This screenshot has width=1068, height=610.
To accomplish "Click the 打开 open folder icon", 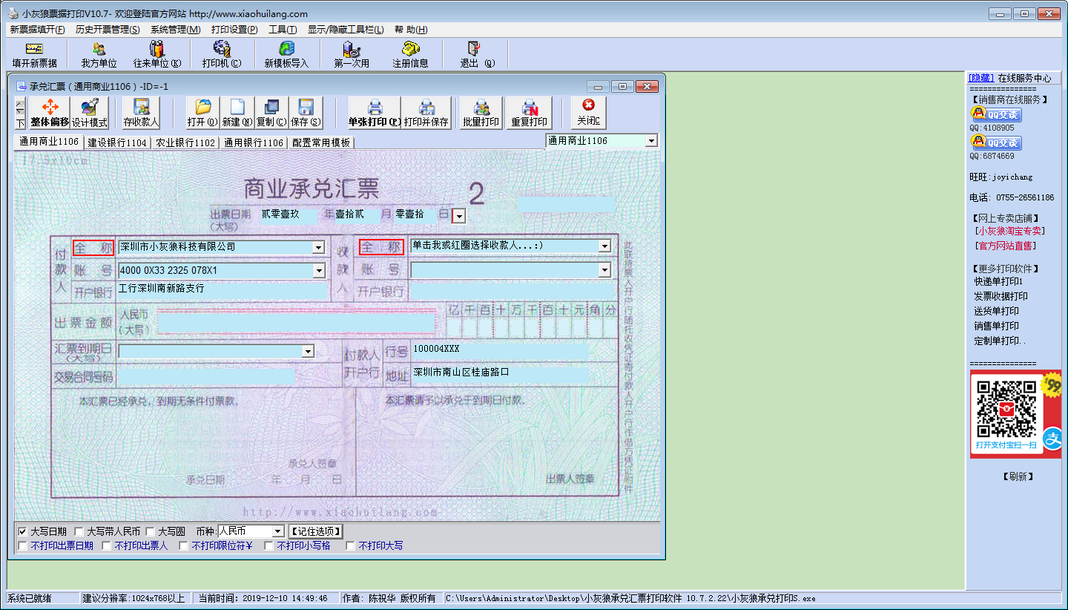I will pos(202,113).
